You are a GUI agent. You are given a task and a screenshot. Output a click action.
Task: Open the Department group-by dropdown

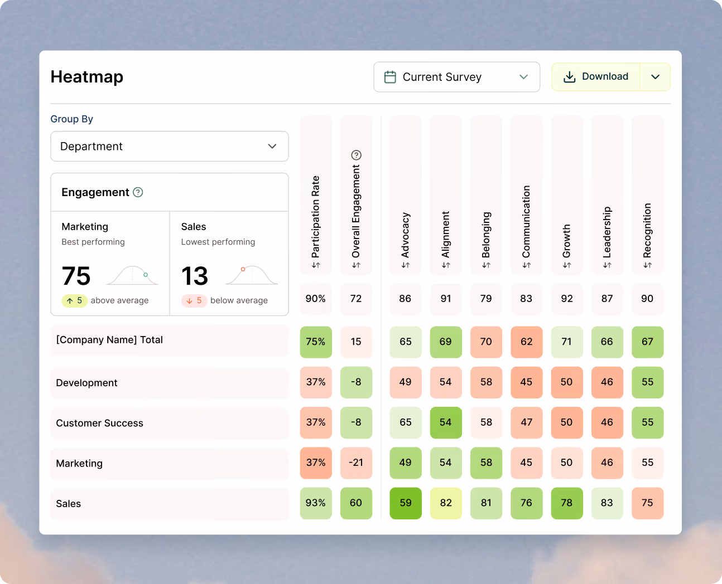pyautogui.click(x=170, y=147)
